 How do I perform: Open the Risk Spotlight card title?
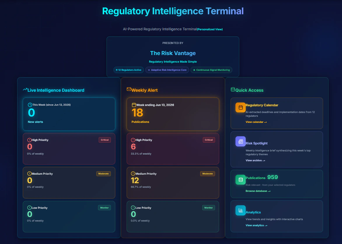click(256, 143)
